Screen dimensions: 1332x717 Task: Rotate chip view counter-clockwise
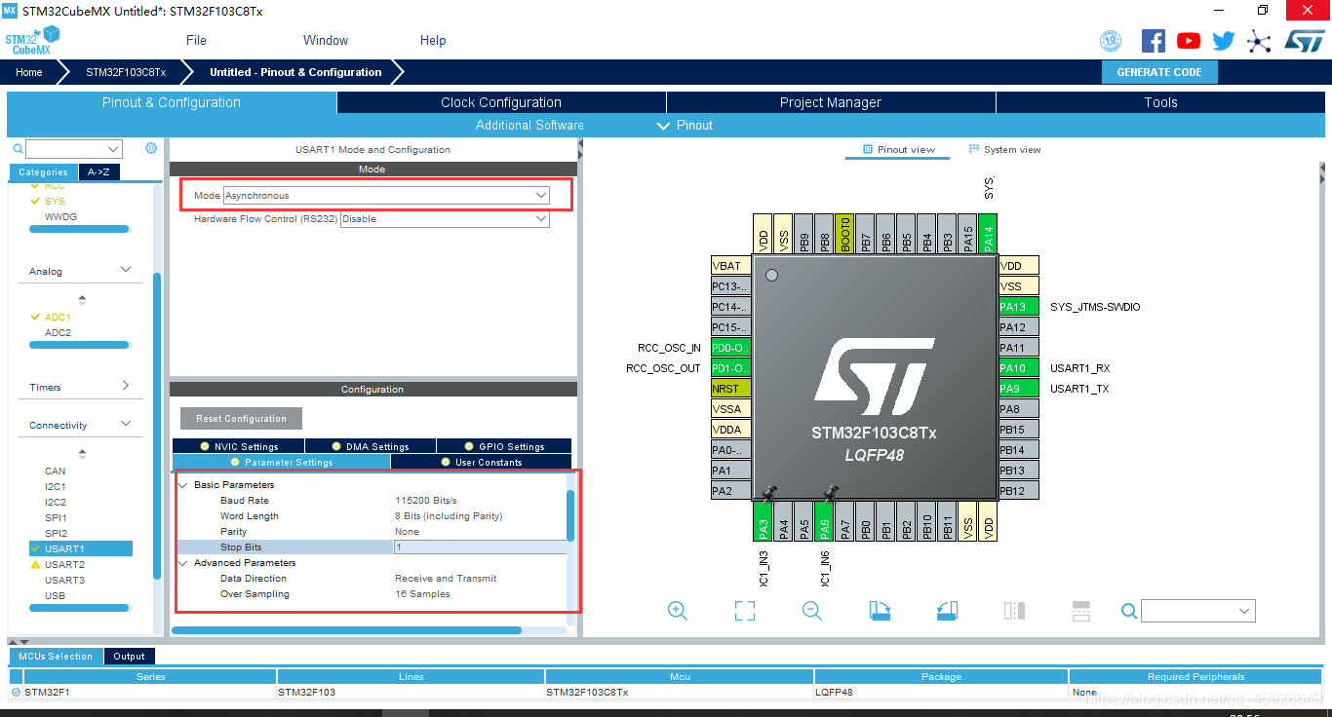pyautogui.click(x=947, y=610)
